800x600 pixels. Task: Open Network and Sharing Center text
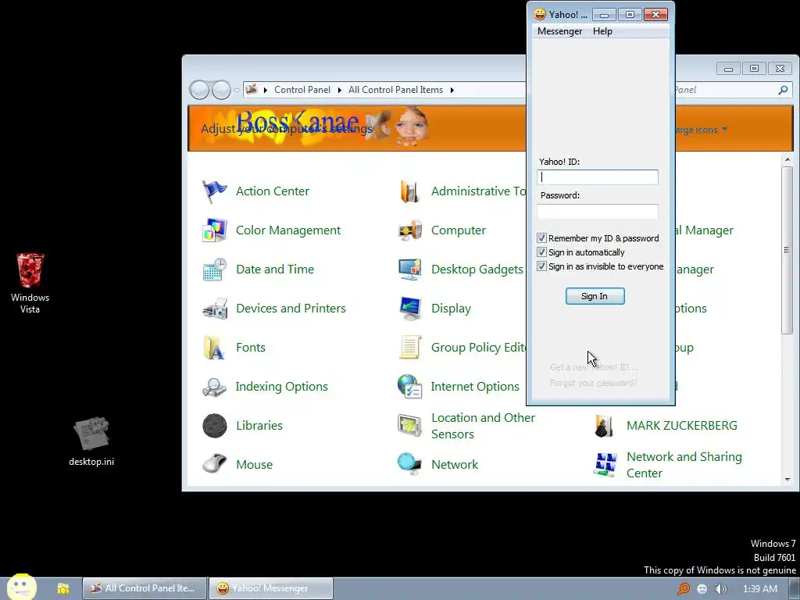[x=684, y=465]
